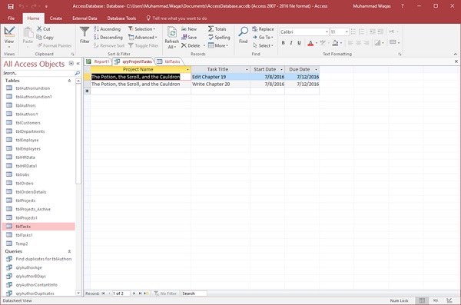Toggle Underline text formatting

(x=299, y=43)
